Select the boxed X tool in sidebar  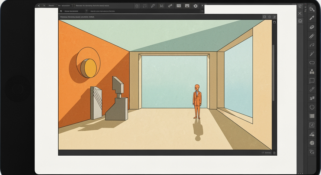pos(312,125)
